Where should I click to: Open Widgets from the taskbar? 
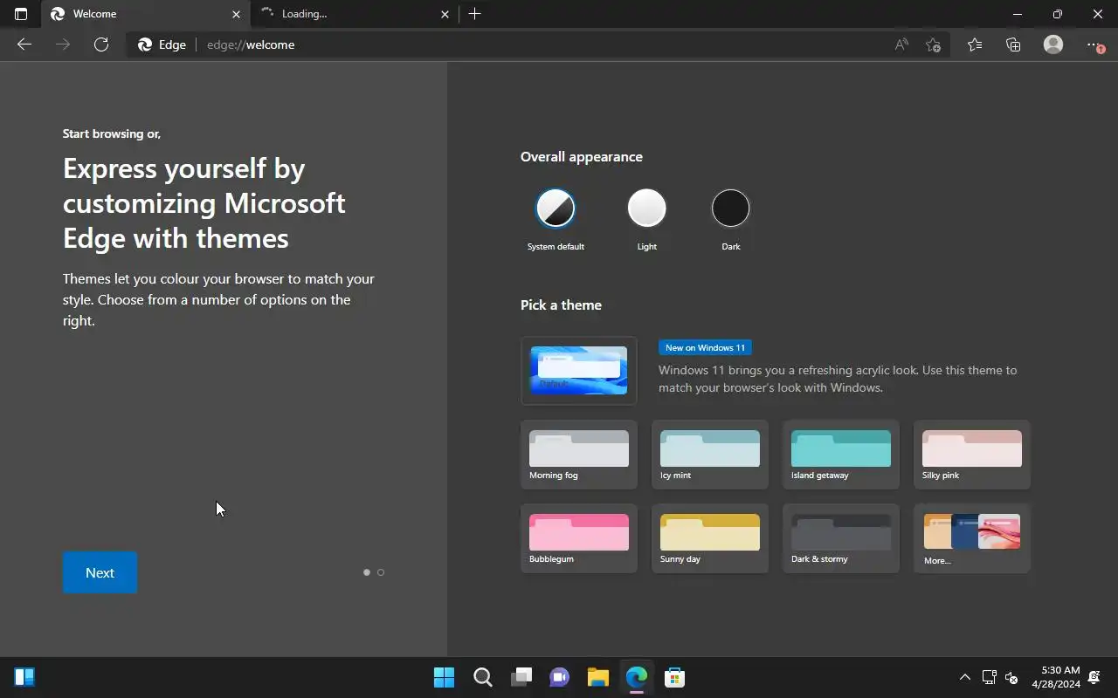point(24,677)
